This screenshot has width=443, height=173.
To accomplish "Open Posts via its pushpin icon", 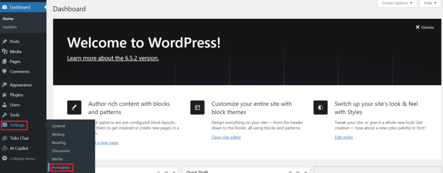I will point(4,42).
